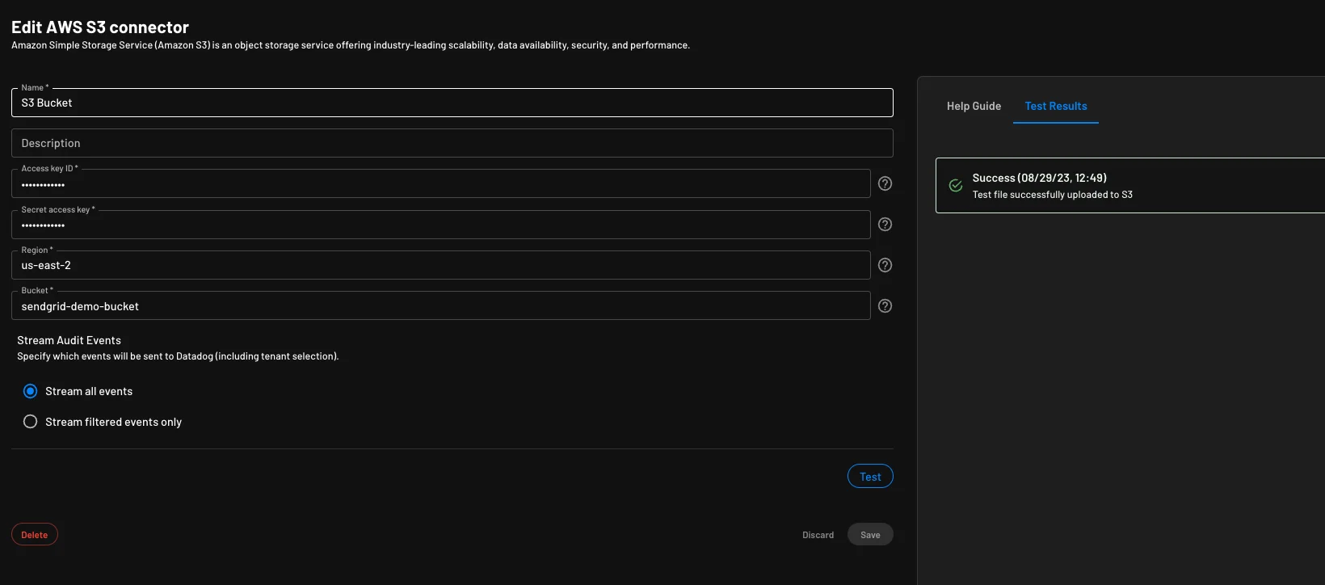Focus the Secret access key input
This screenshot has width=1325, height=585.
point(441,225)
